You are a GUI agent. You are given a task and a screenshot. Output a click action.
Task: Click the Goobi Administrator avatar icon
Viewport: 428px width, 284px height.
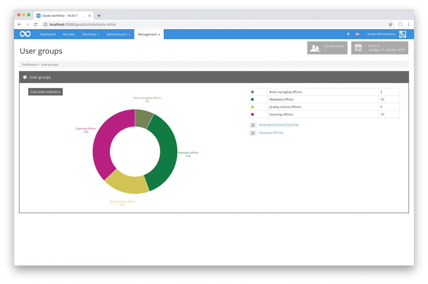coord(403,34)
